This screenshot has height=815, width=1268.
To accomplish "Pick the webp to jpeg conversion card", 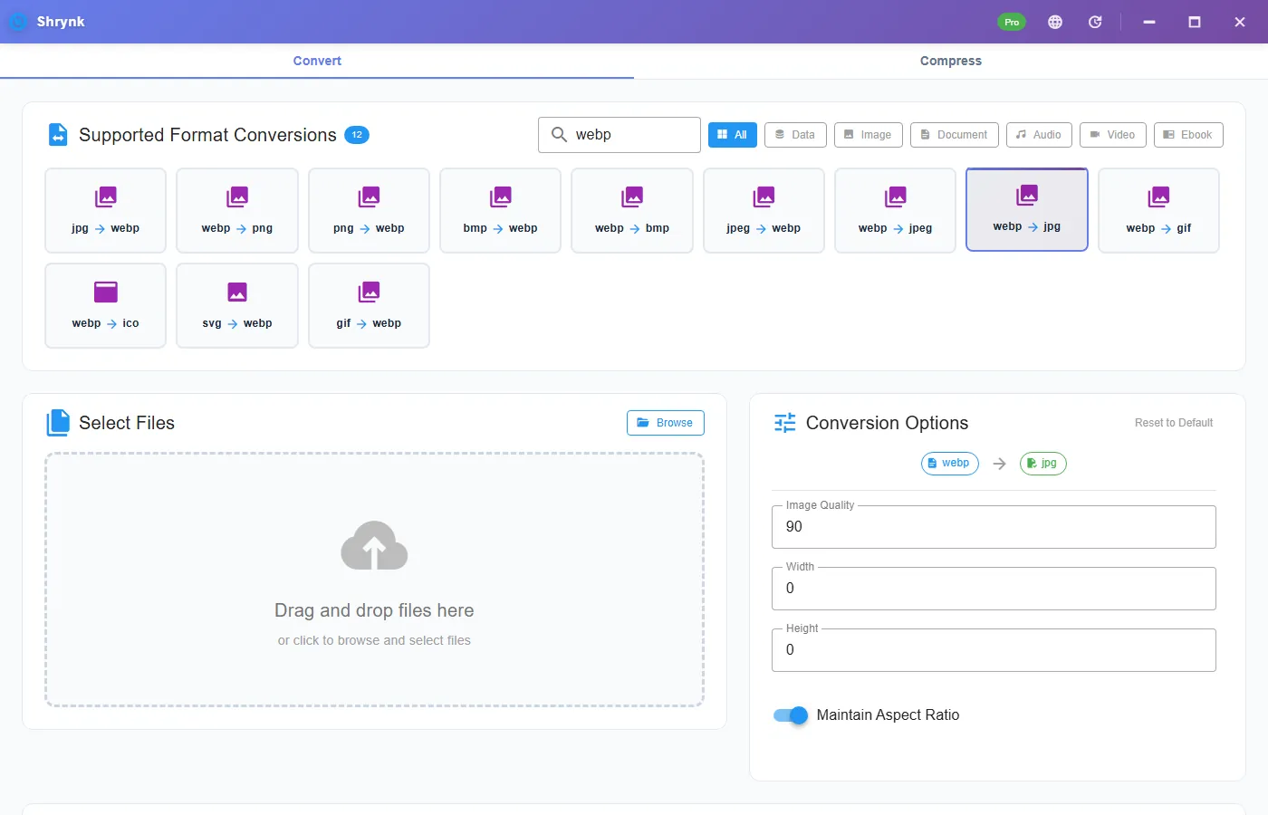I will click(895, 210).
